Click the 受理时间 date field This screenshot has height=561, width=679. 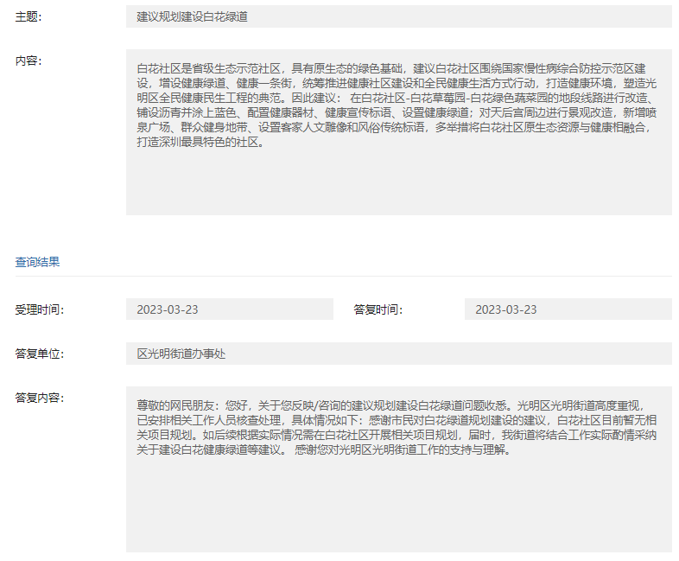point(229,309)
